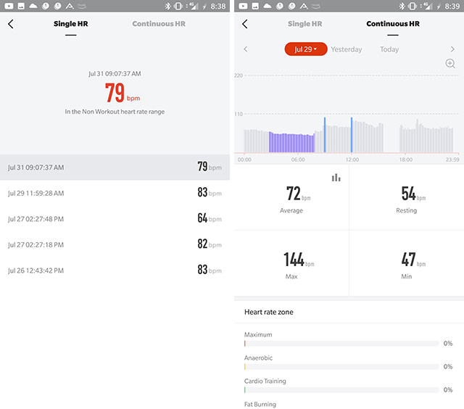Tap the blue marker line near 12:00

[352, 135]
